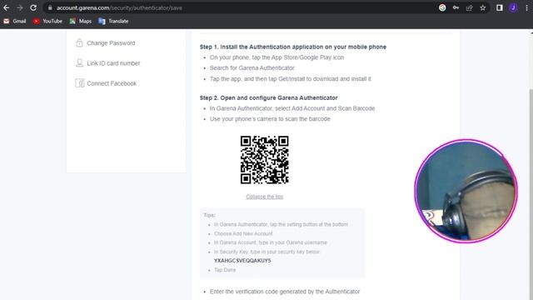Toggle the browser side panel icon
533x300 pixels.
tap(500, 7)
